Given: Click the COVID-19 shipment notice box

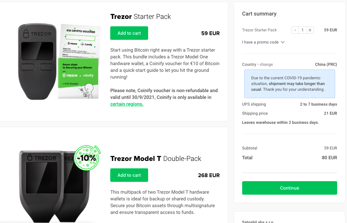Looking at the screenshot, I should [290, 84].
